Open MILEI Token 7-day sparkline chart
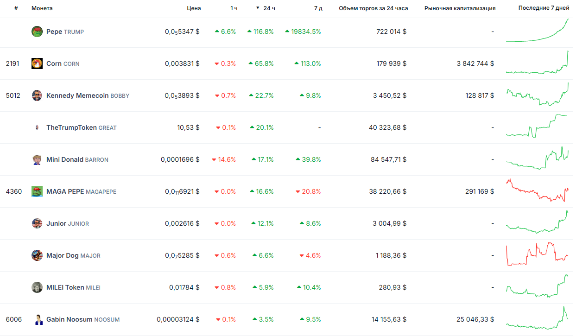This screenshot has width=576, height=336. tap(538, 286)
